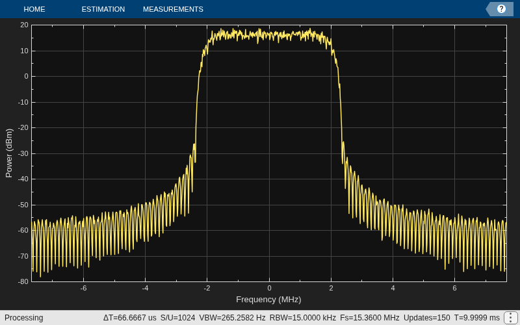The image size is (520, 325).
Task: Click the 20 tick on power axis
Action: (24, 25)
